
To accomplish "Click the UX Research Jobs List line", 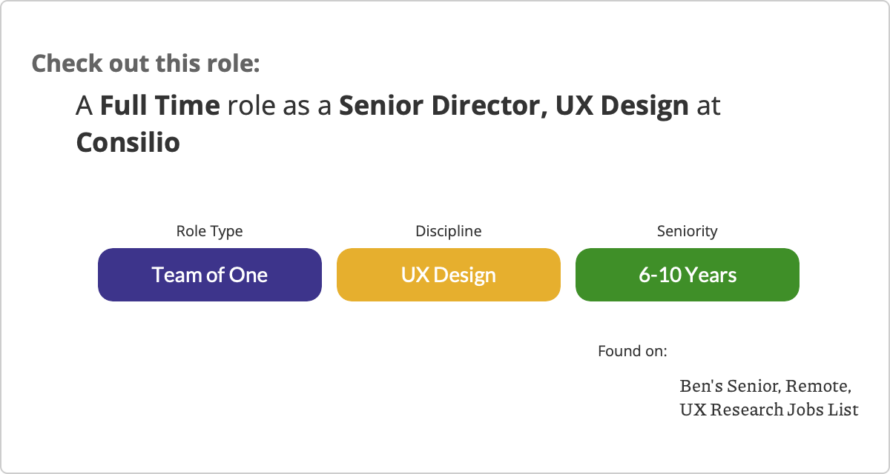I will coord(768,409).
